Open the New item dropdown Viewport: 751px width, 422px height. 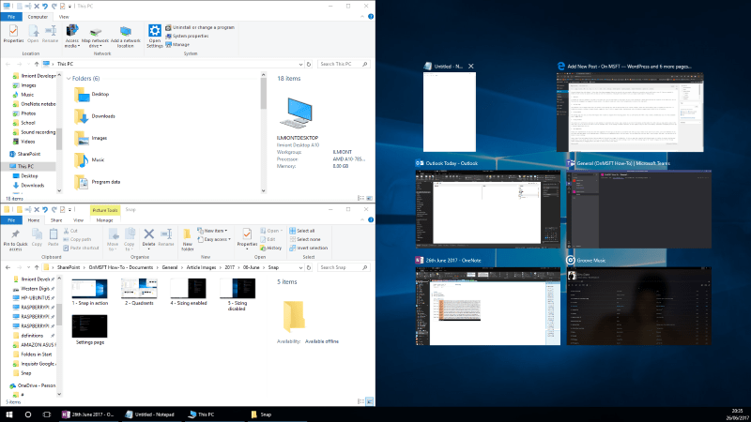point(212,231)
